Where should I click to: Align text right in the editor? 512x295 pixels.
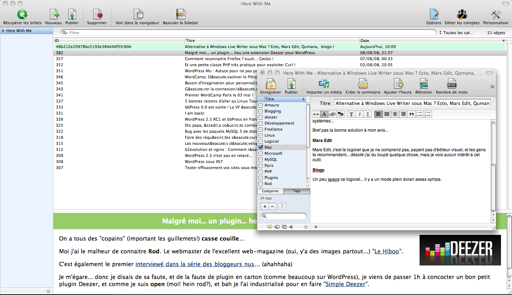403,114
